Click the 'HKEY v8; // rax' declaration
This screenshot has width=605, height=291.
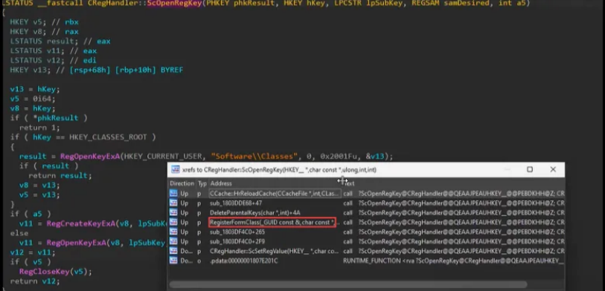pyautogui.click(x=45, y=32)
